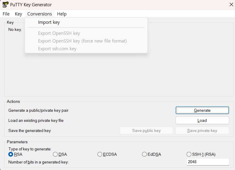Click the Generate button
Viewport: 235px width, 170px height.
click(202, 110)
